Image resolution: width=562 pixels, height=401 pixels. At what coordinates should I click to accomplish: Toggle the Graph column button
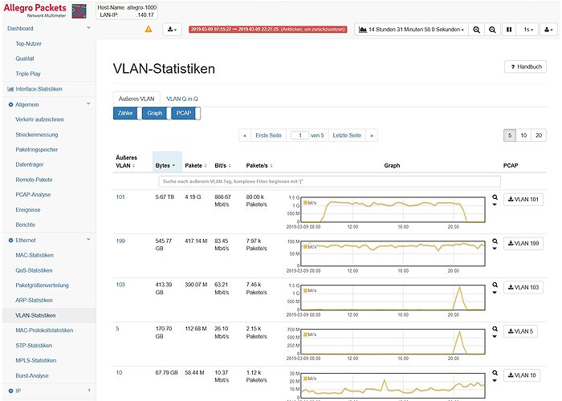157,113
